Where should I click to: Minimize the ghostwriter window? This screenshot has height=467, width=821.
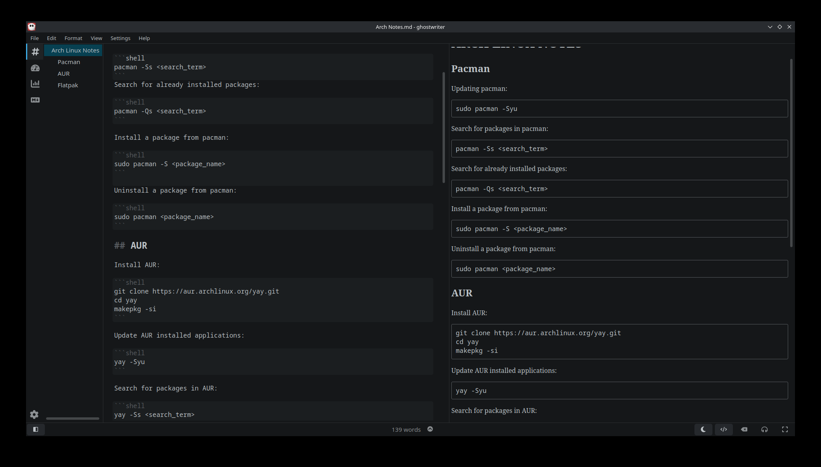[x=770, y=27]
